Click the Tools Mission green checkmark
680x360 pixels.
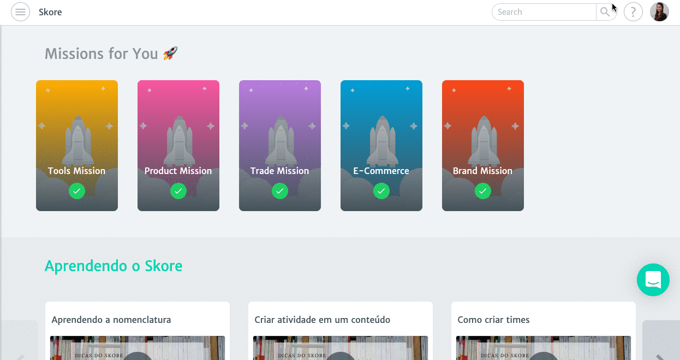point(77,191)
